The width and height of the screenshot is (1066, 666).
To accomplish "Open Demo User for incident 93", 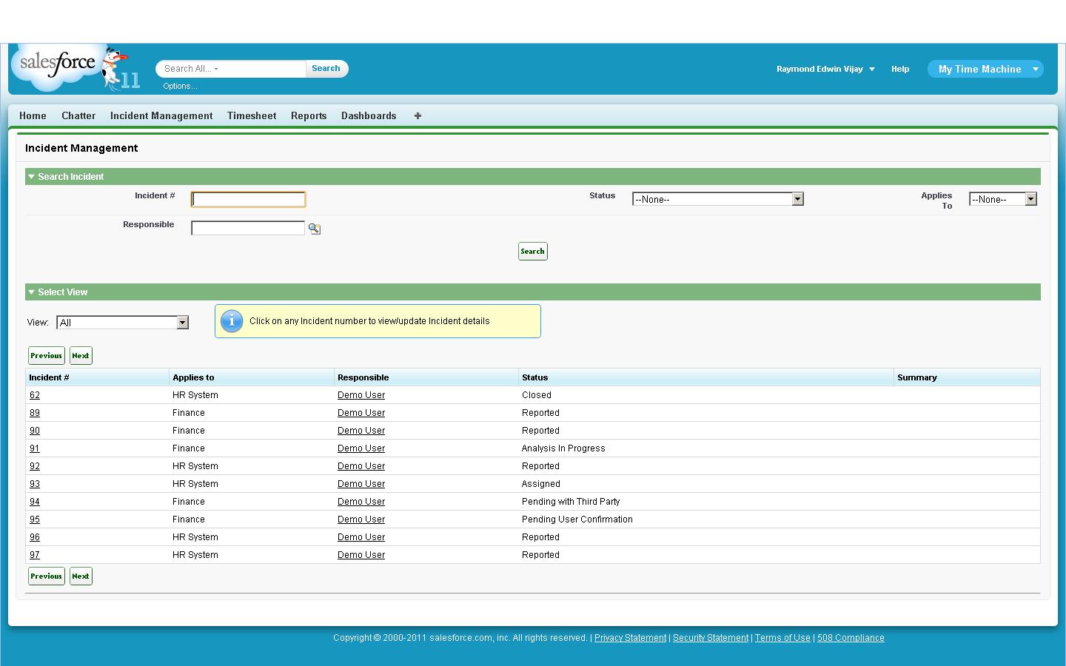I will pos(361,483).
